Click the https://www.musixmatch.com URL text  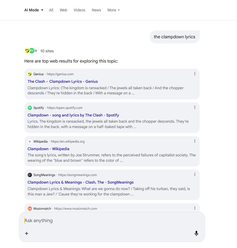76,209
